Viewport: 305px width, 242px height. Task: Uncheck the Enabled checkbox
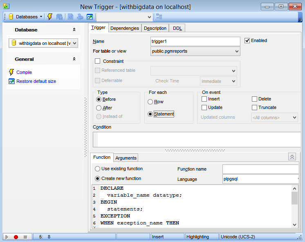pos(247,40)
